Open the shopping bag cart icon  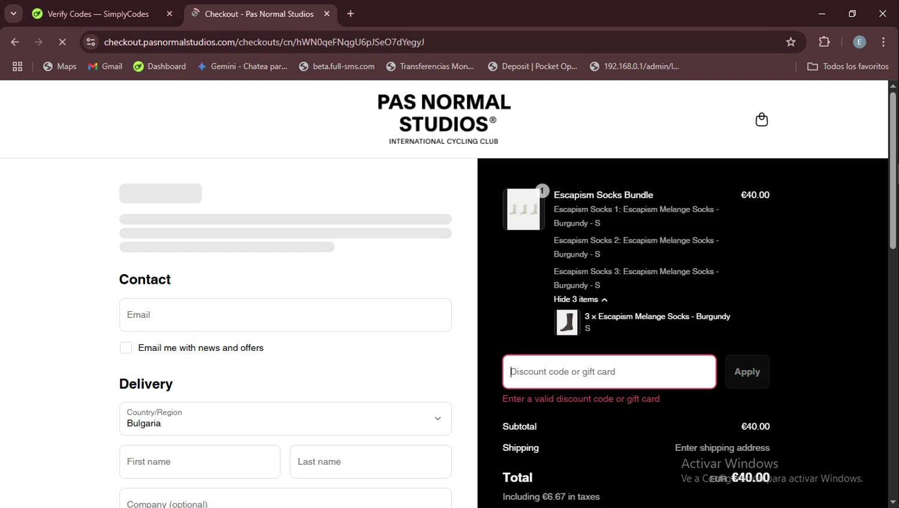pos(762,119)
